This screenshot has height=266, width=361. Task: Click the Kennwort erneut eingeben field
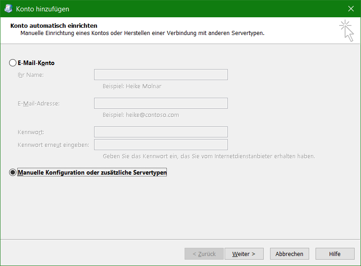click(160, 145)
